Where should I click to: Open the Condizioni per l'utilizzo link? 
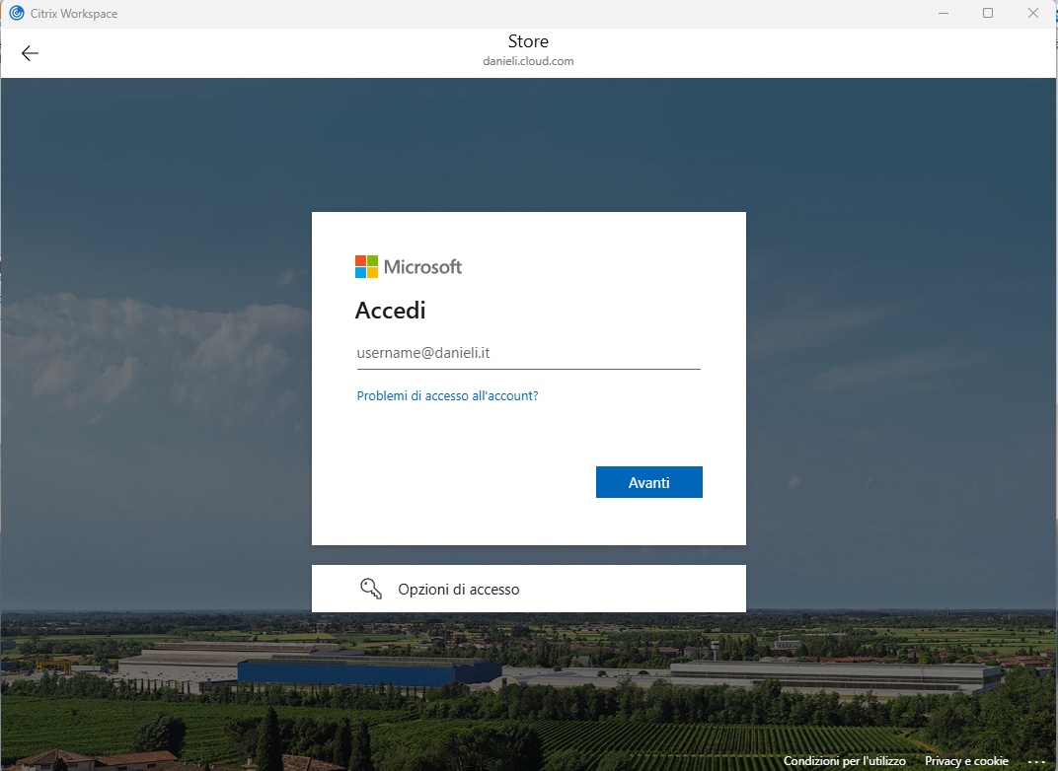tap(844, 761)
